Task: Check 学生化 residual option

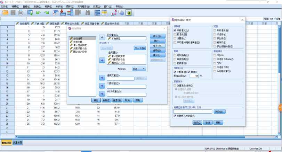Action: (215, 38)
